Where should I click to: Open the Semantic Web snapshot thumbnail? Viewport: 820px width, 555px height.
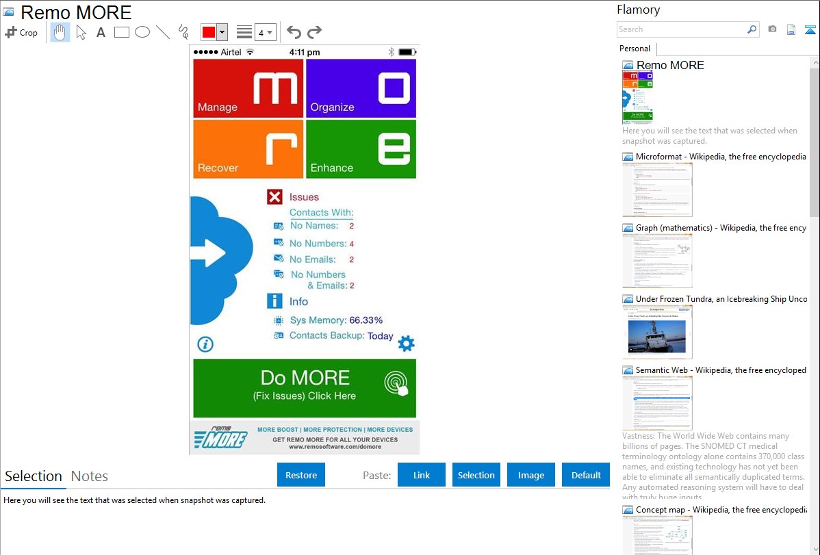(657, 403)
